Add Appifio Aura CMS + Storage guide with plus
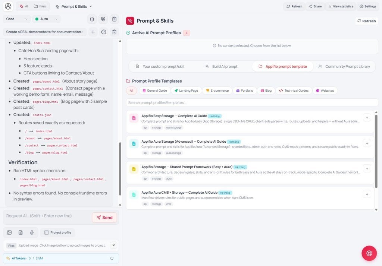 [x=367, y=194]
